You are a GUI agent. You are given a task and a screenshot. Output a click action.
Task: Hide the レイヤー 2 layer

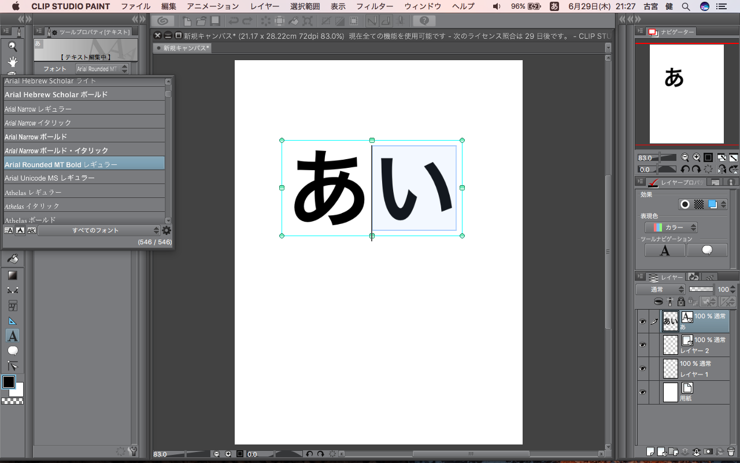[x=642, y=345]
